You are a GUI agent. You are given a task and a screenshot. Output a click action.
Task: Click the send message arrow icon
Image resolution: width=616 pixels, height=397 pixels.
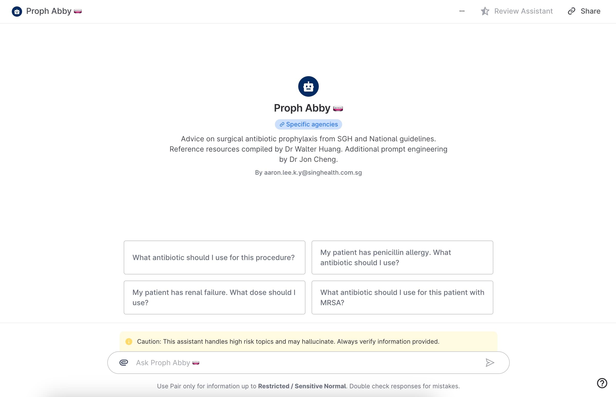coord(490,362)
